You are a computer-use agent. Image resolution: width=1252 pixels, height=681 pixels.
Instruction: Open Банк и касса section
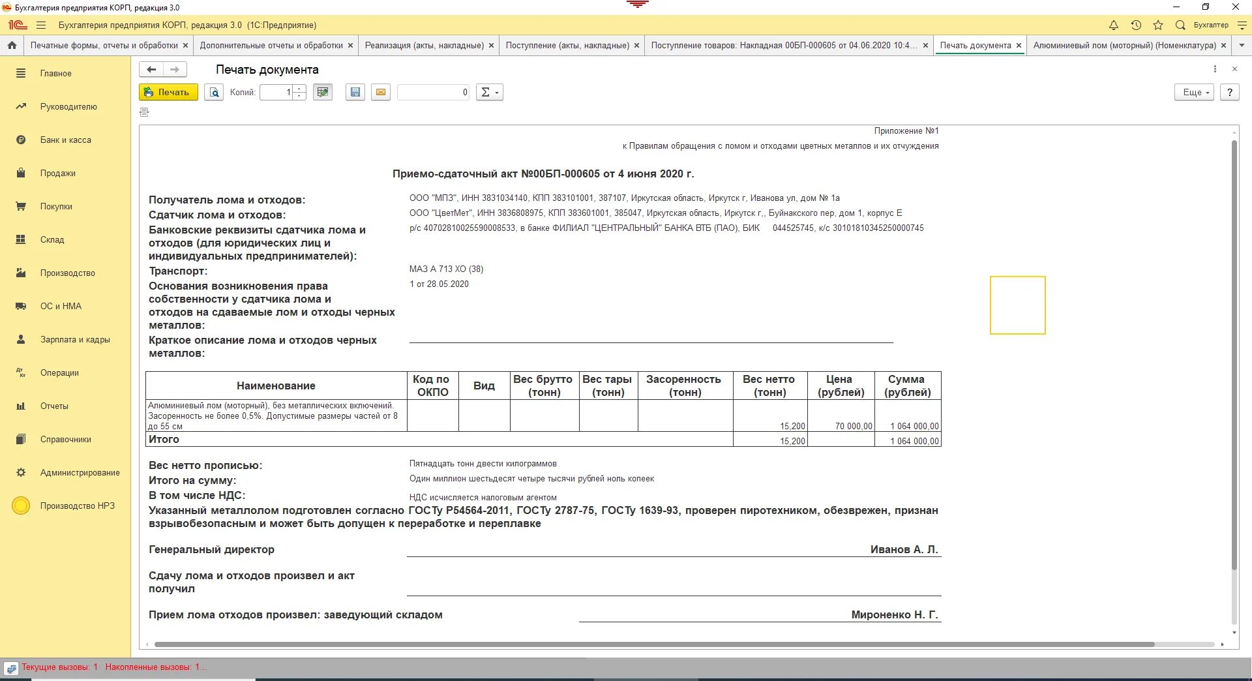point(65,140)
